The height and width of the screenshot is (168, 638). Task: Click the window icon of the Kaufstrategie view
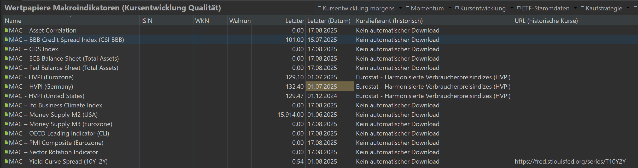click(582, 8)
